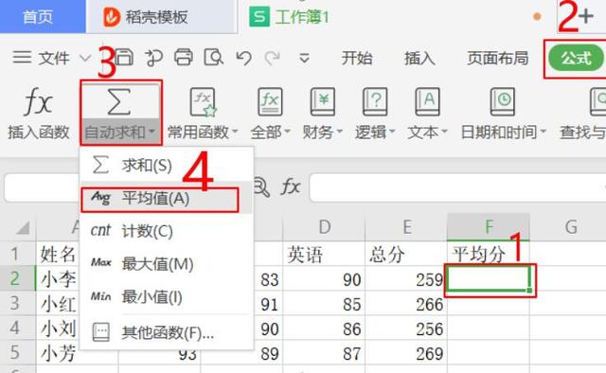Select column E header
606x373 pixels.
406,227
